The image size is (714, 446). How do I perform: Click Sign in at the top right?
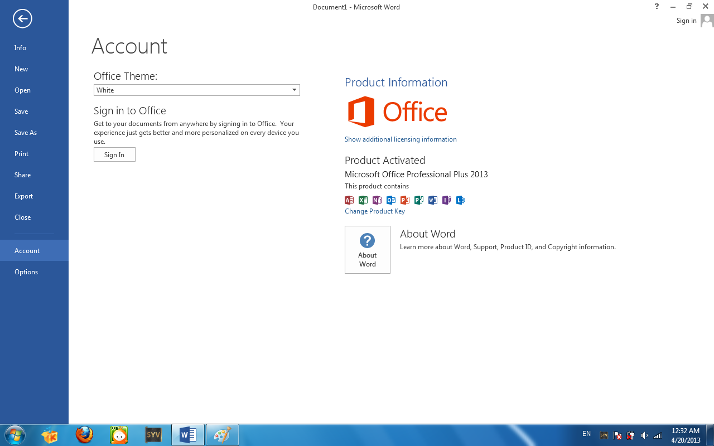tap(686, 20)
